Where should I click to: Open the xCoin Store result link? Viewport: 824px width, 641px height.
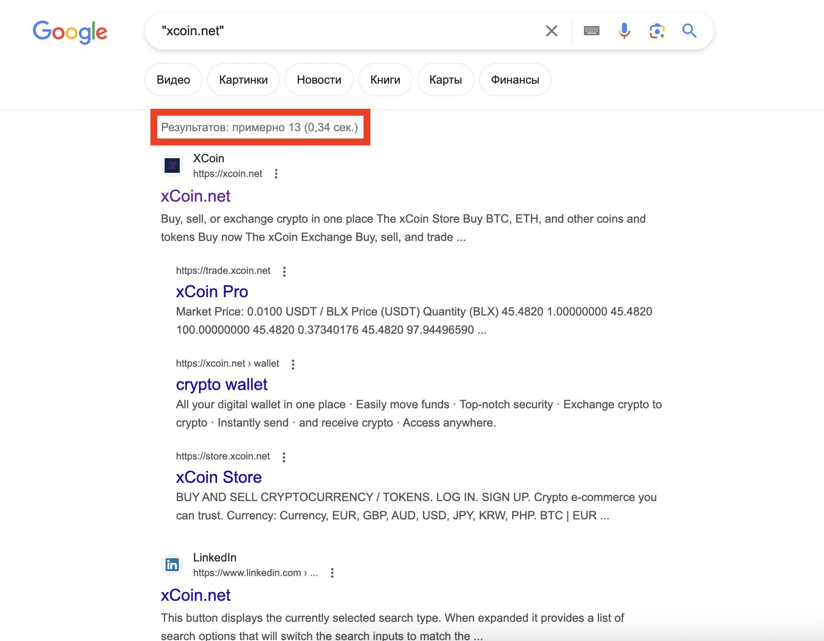click(219, 477)
